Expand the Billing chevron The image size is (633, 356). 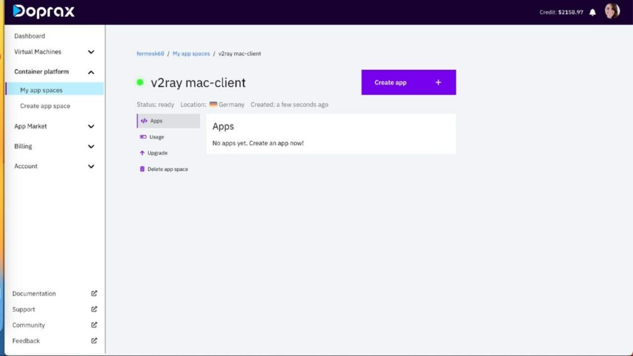pos(91,146)
